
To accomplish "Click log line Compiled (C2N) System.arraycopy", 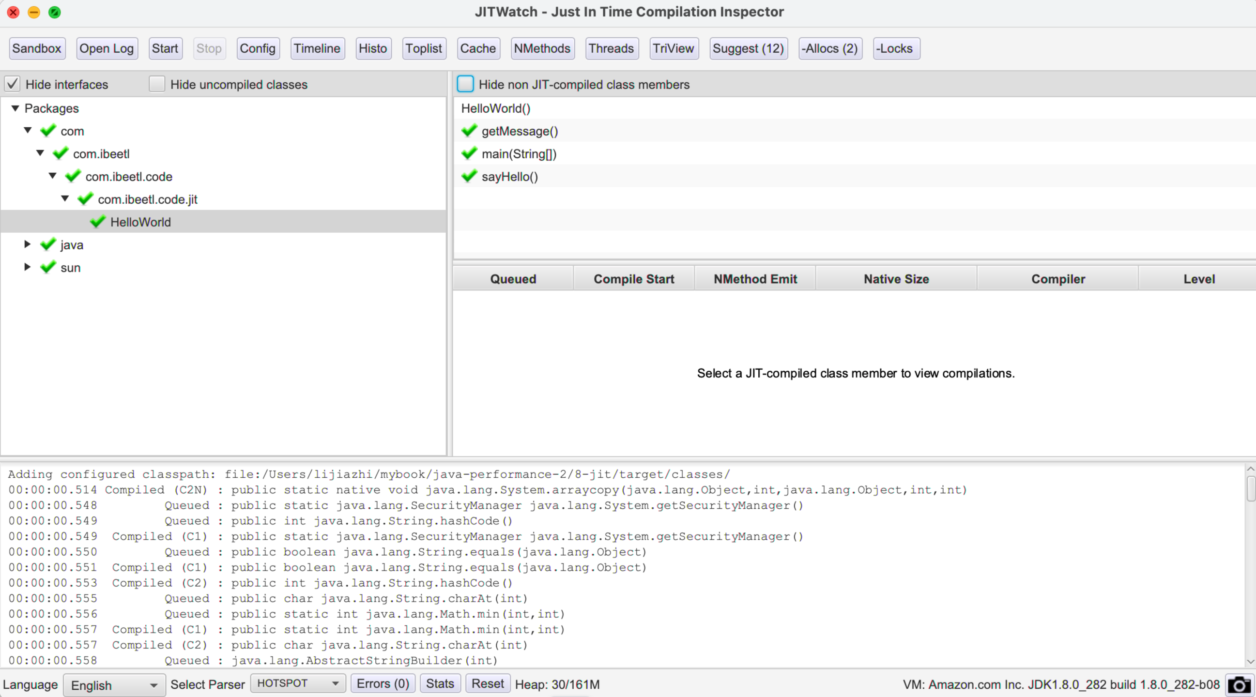I will [x=488, y=490].
